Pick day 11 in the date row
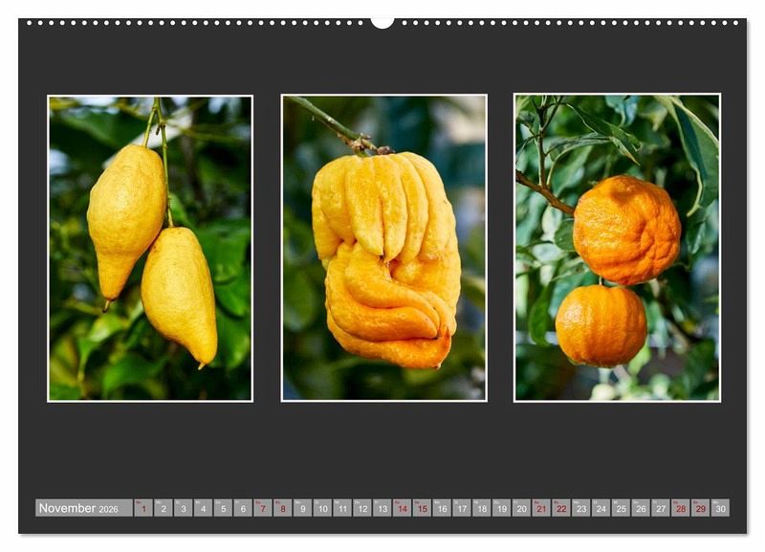The height and width of the screenshot is (552, 765). (x=342, y=508)
